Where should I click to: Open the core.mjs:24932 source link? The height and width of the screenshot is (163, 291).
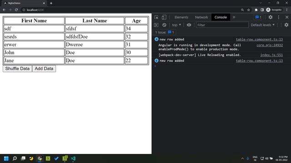coord(270,45)
